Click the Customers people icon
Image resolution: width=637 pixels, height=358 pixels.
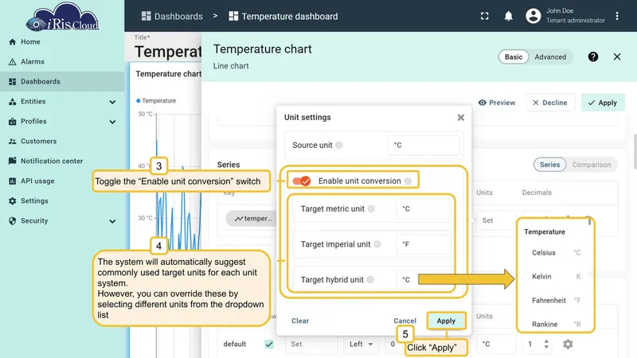tap(12, 142)
